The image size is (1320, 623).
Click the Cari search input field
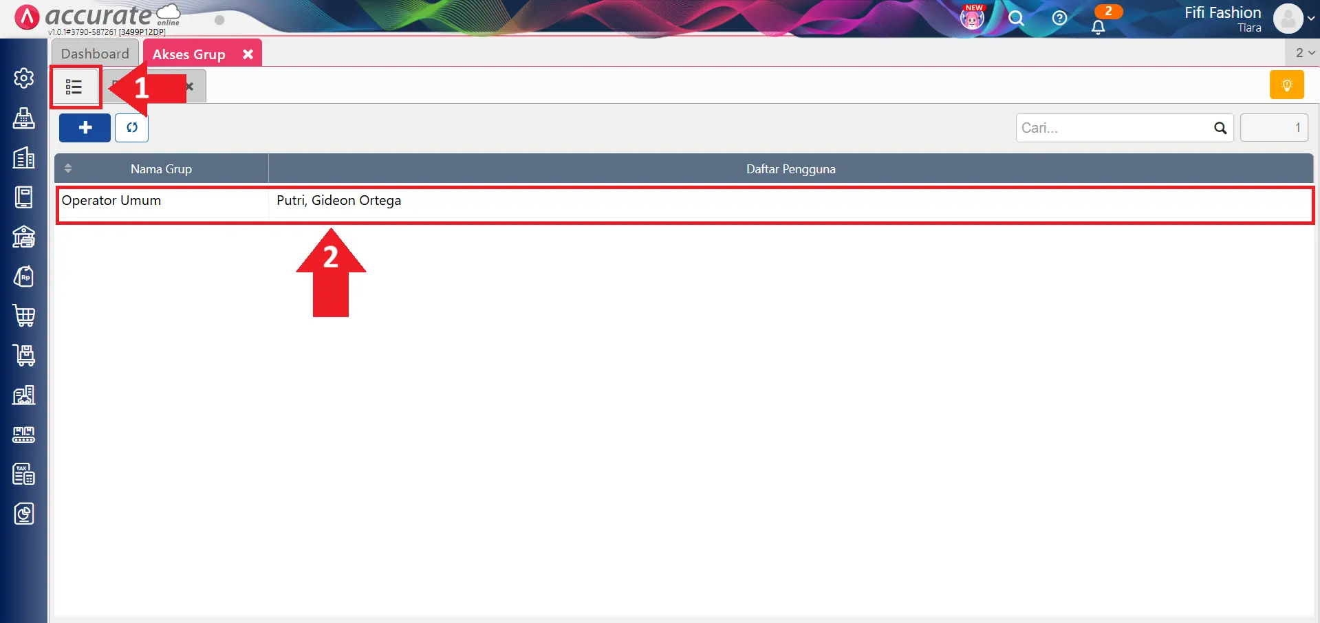pos(1114,128)
